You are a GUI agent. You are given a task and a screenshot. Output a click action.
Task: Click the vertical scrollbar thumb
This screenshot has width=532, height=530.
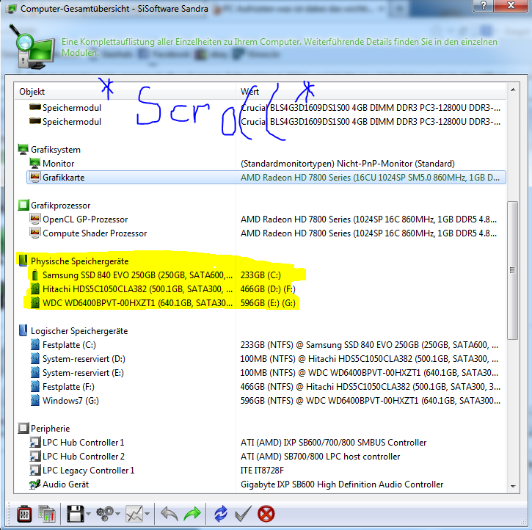point(513,270)
